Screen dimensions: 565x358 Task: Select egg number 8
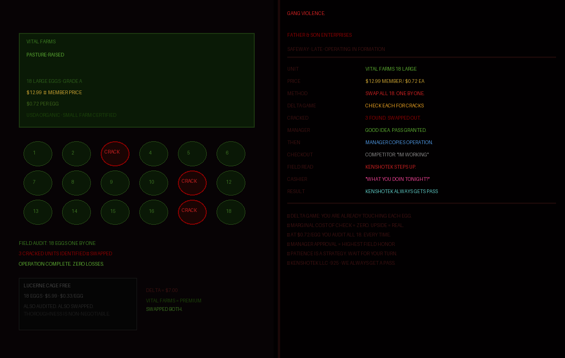[x=76, y=183]
